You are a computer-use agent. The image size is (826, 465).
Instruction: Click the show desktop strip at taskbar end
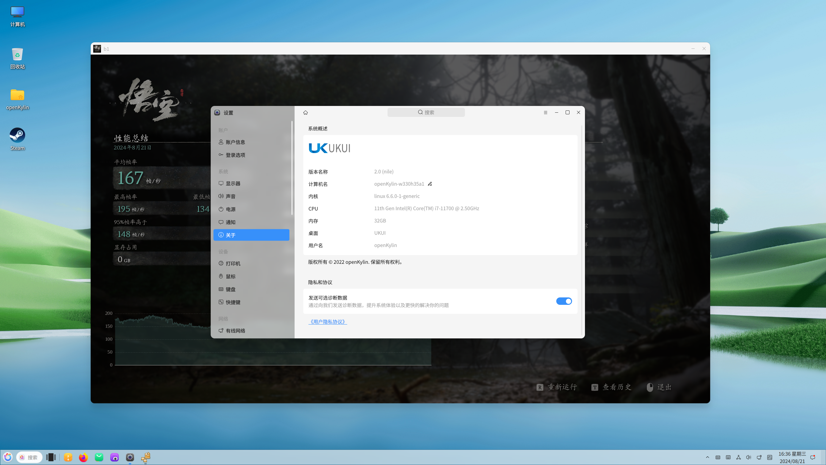(824, 457)
